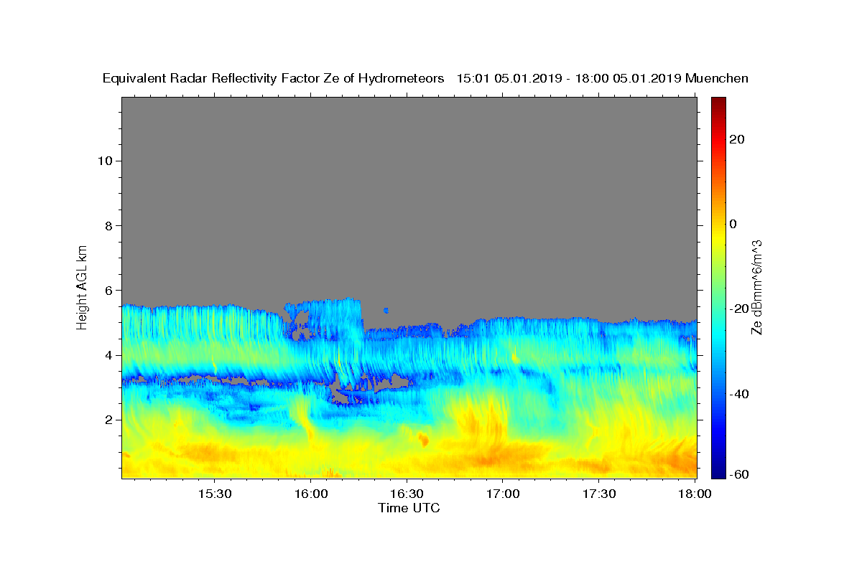862x574 pixels.
Task: Click the orange high-reflectivity spot near 16:35
Action: tap(423, 439)
